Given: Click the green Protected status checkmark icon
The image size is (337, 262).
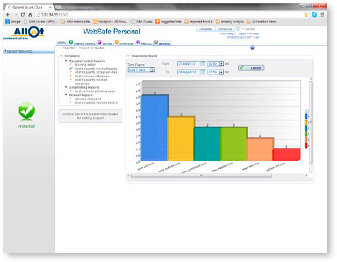Looking at the screenshot, I should pos(26,112).
